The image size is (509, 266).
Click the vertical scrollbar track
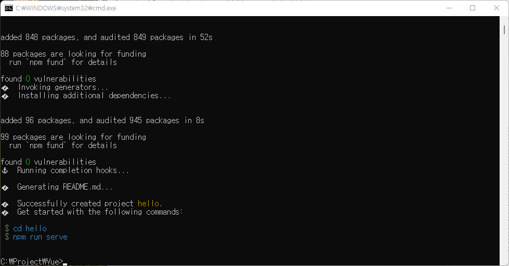[x=505, y=156]
